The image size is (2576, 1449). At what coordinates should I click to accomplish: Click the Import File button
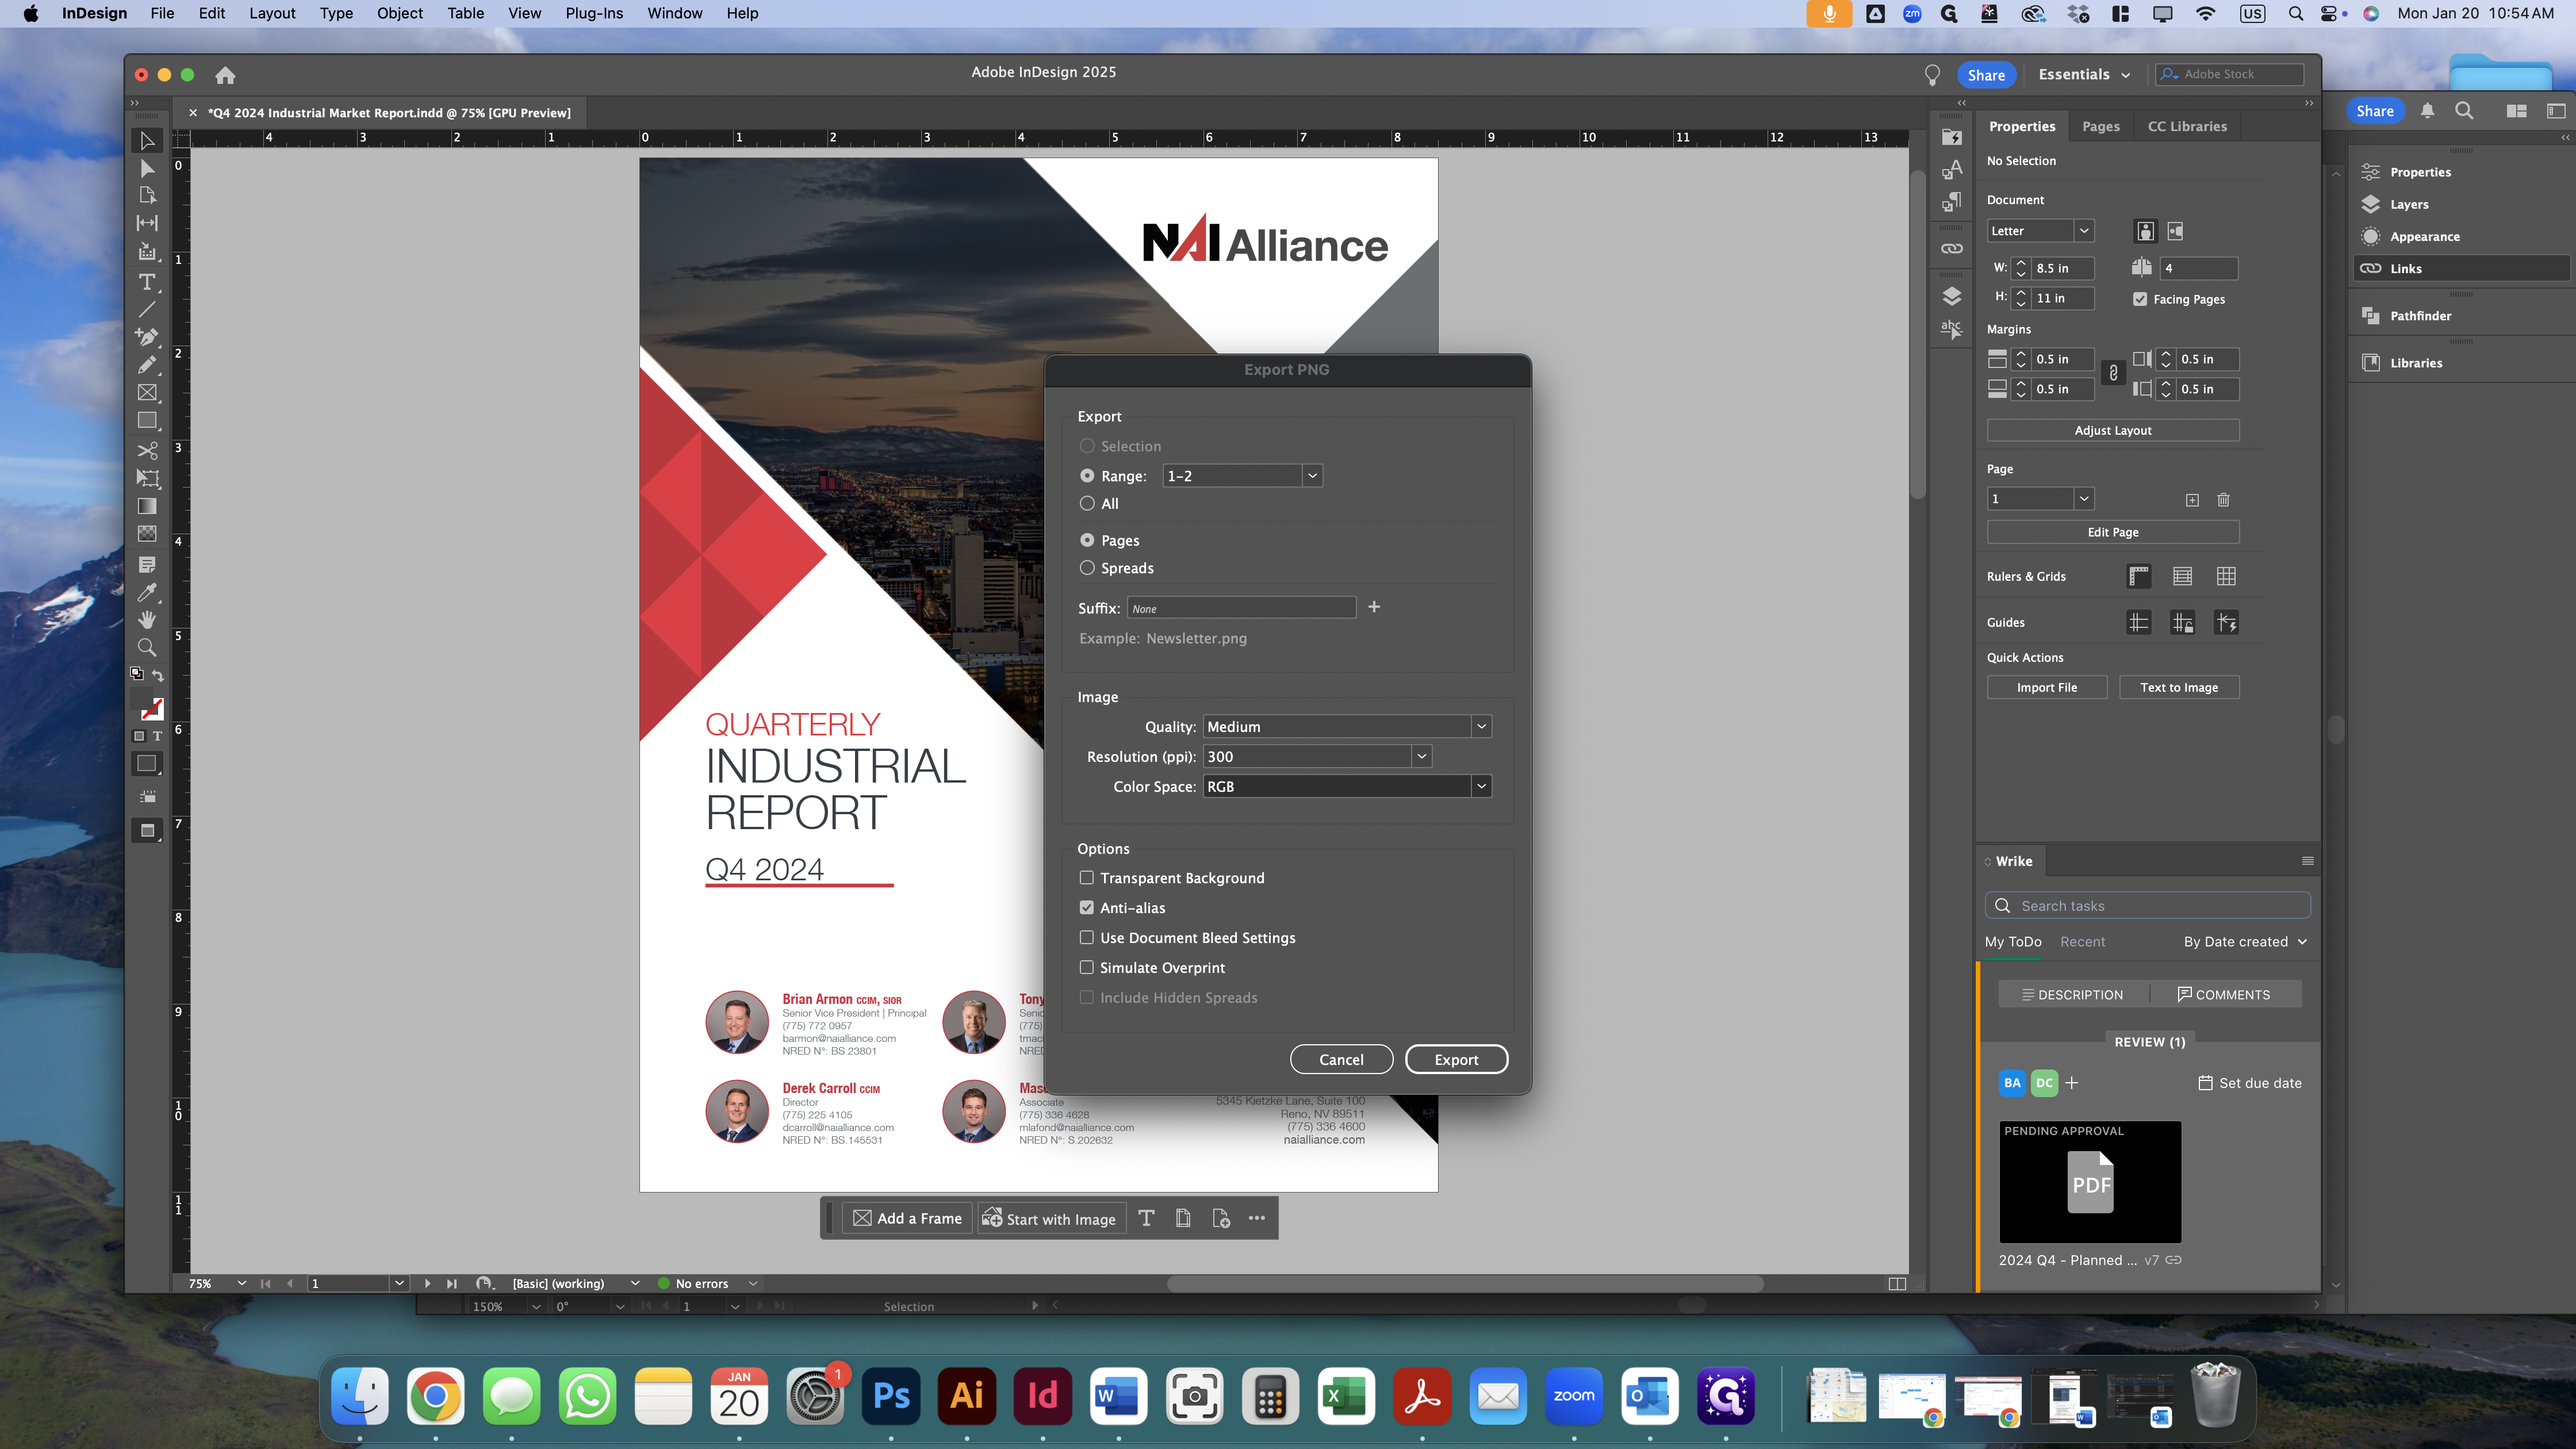click(2047, 687)
